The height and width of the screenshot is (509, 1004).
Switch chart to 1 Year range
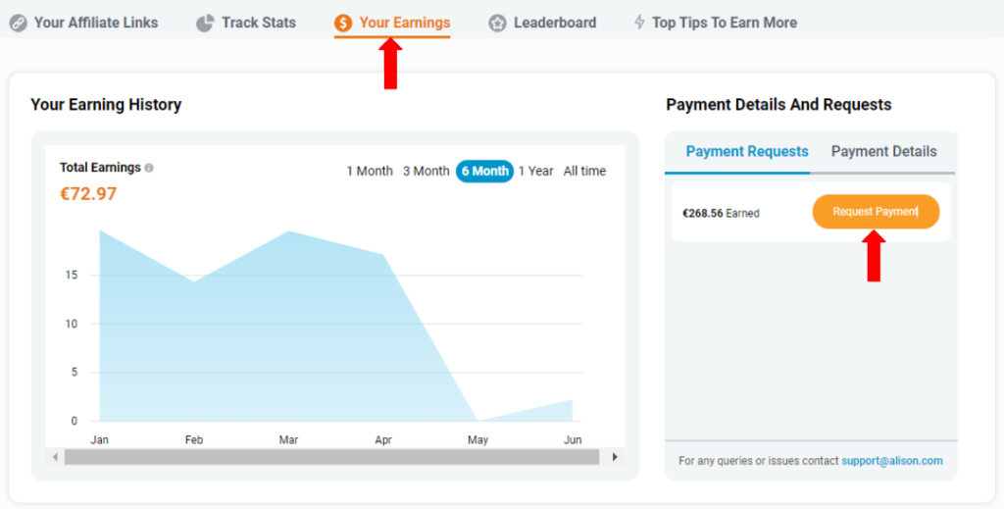pos(535,172)
